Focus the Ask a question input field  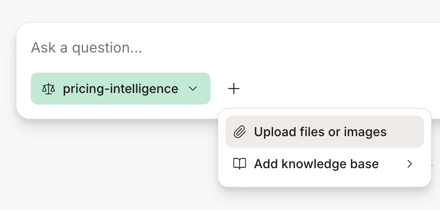pos(228,48)
